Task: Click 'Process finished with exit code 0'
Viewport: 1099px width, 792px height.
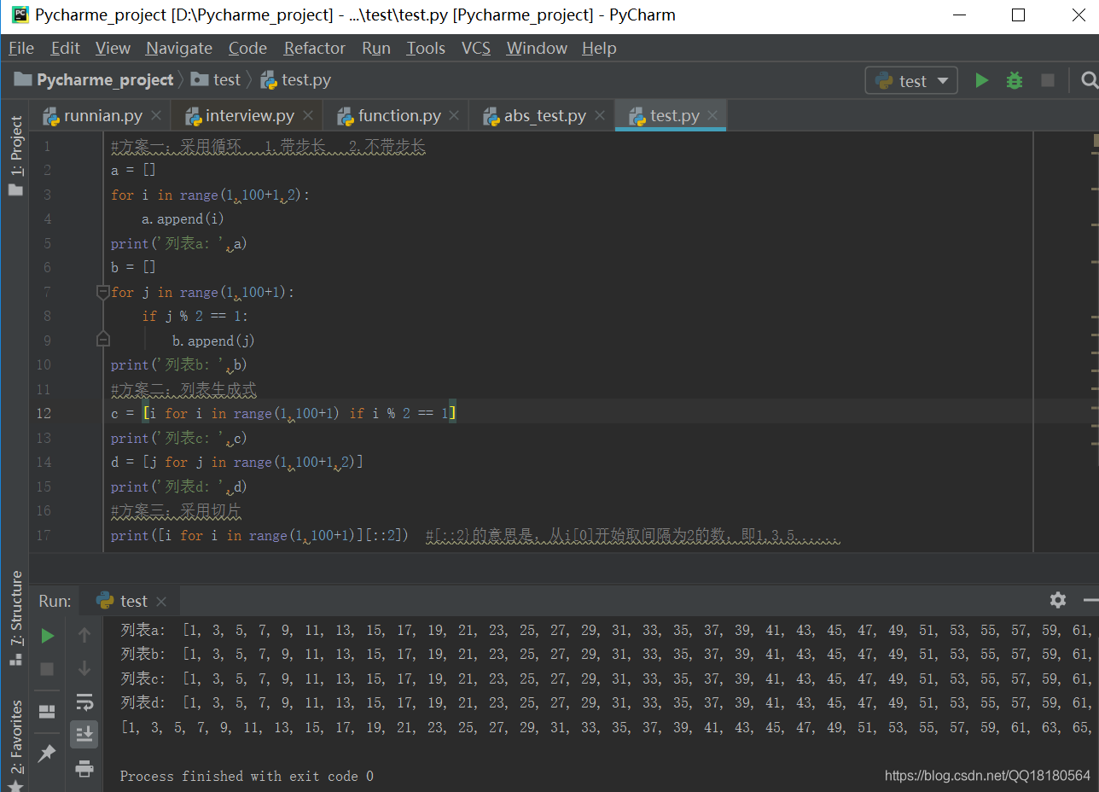Action: pos(247,776)
